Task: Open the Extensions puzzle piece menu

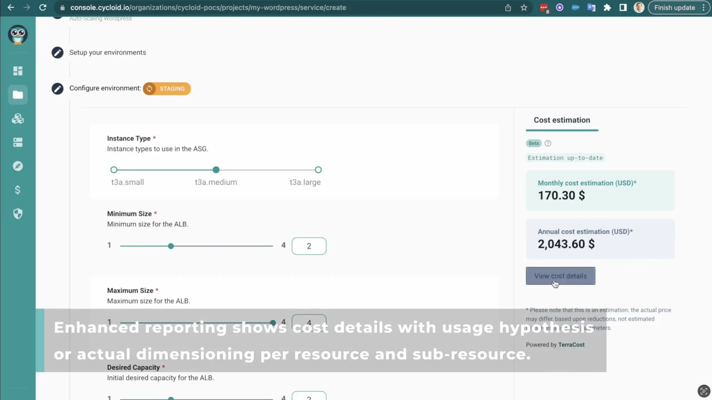Action: (x=607, y=7)
